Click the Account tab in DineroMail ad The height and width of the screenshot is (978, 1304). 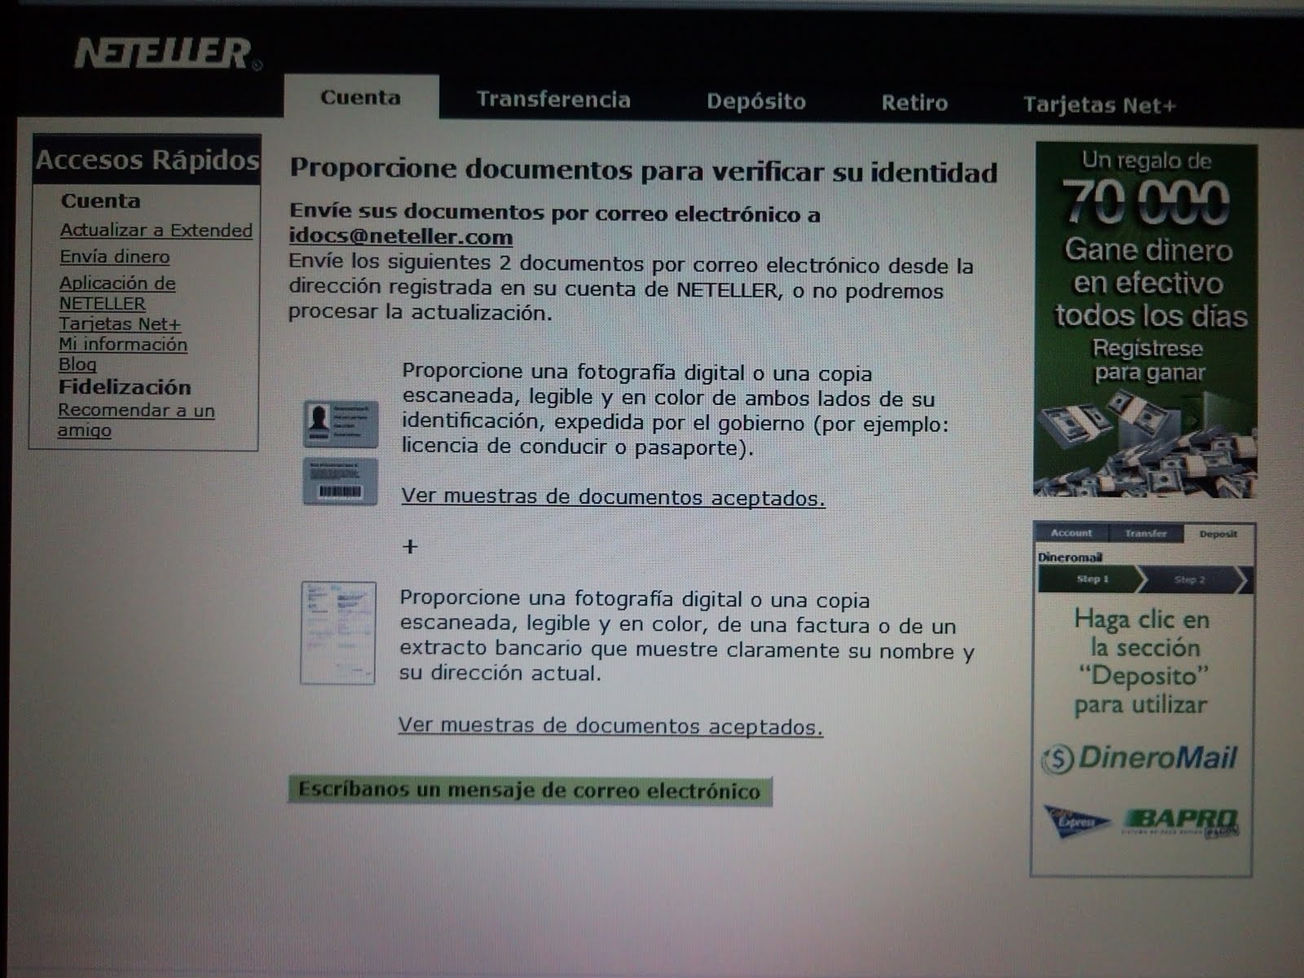1071,532
